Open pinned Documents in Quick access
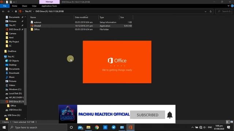The height and width of the screenshot is (131, 234). (14, 17)
